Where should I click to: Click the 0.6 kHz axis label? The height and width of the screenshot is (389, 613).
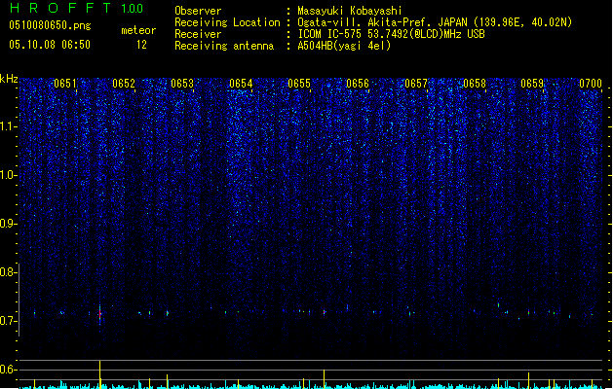click(8, 370)
